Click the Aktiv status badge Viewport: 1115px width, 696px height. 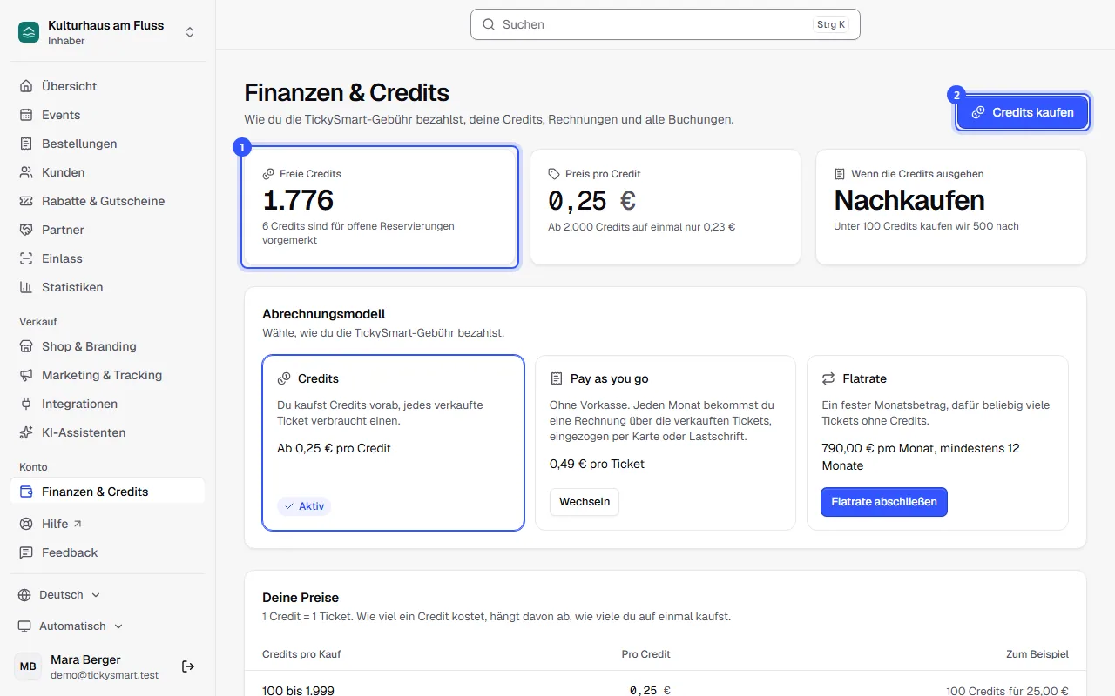point(304,506)
